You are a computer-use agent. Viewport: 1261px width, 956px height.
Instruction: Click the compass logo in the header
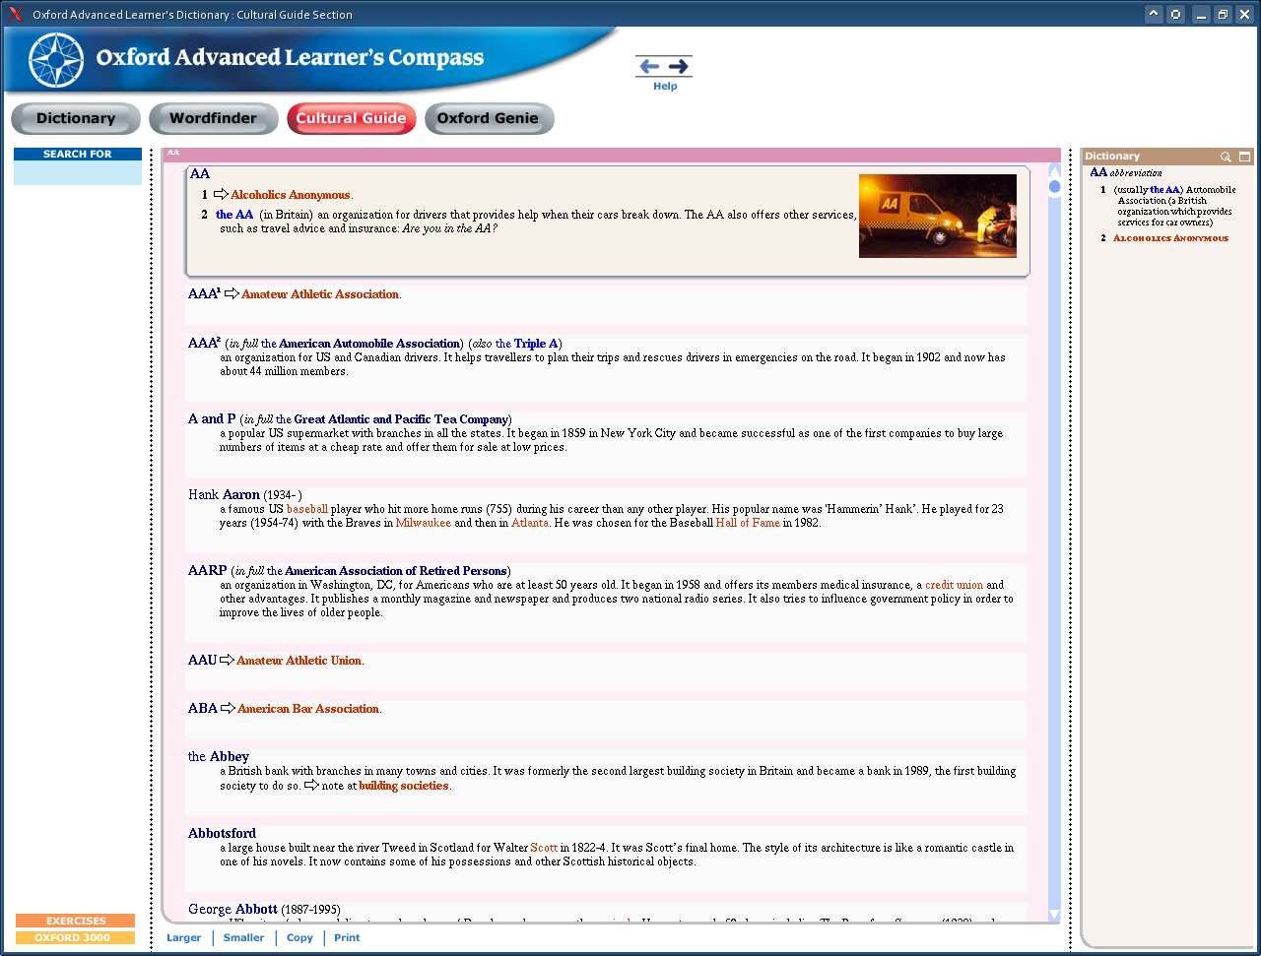56,60
